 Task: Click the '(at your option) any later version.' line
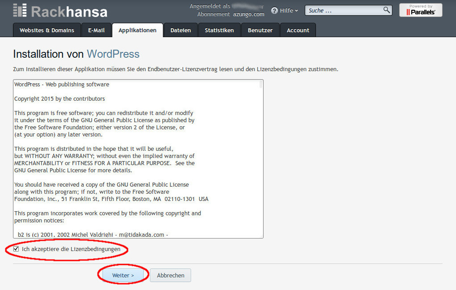[58, 135]
